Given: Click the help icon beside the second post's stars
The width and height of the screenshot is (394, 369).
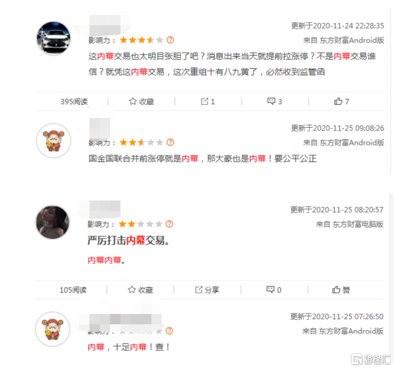Looking at the screenshot, I should (170, 142).
